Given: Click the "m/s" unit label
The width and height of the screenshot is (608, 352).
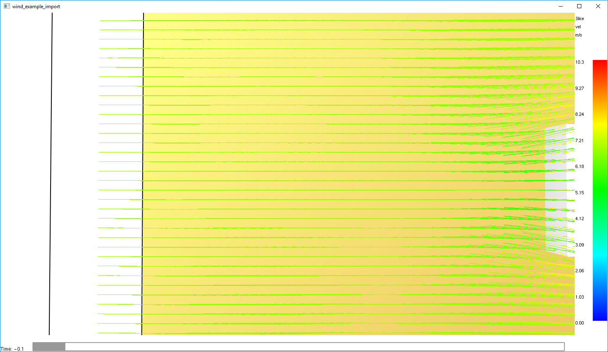Looking at the screenshot, I should pyautogui.click(x=579, y=35).
